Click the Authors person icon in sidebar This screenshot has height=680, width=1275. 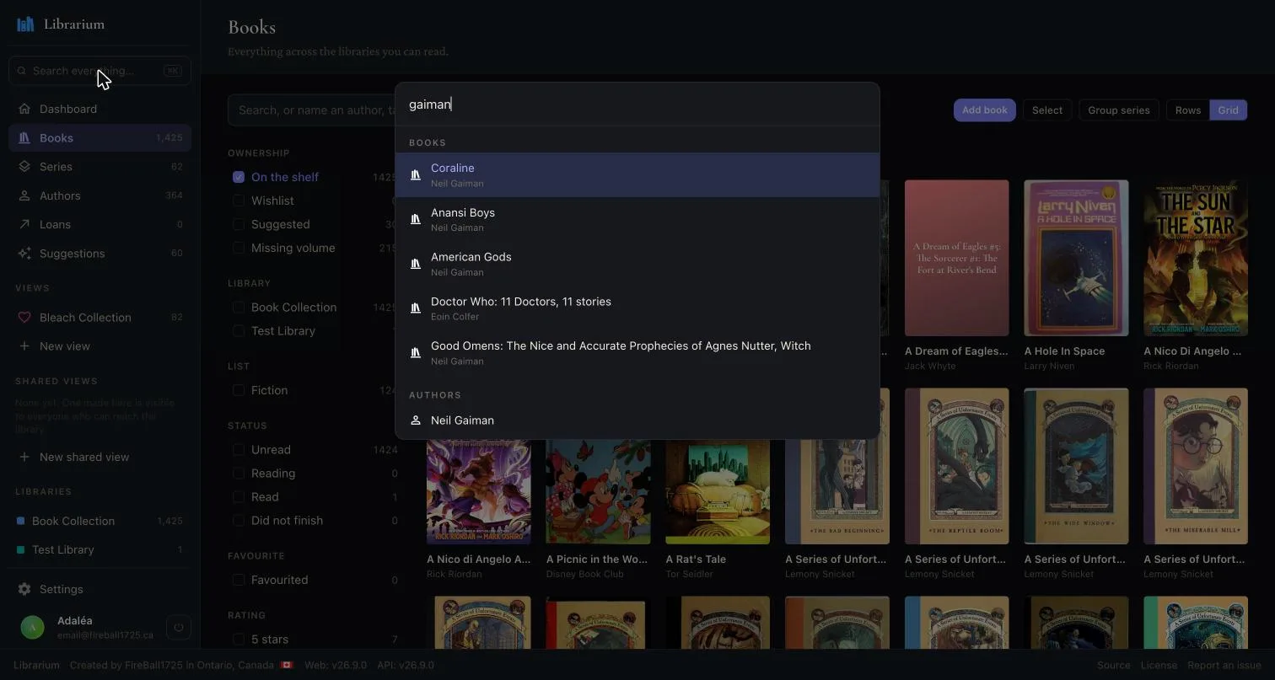pos(24,195)
